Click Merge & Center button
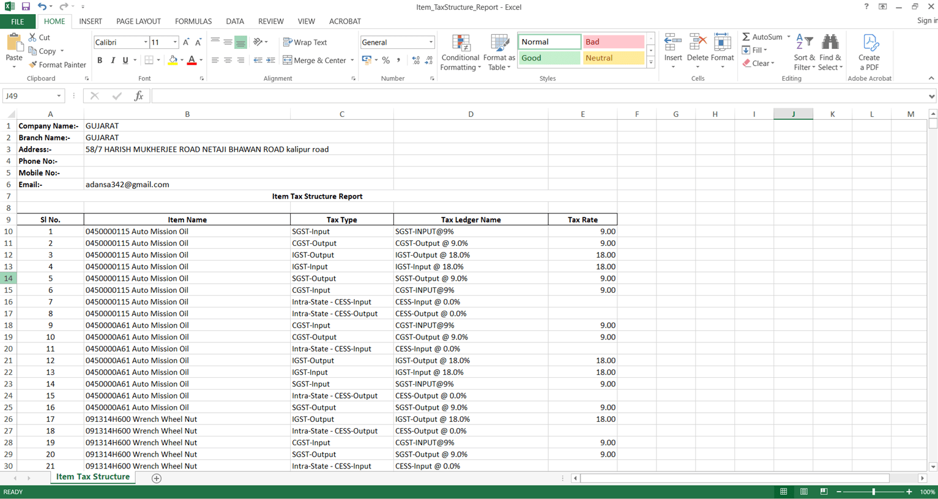 coord(315,61)
